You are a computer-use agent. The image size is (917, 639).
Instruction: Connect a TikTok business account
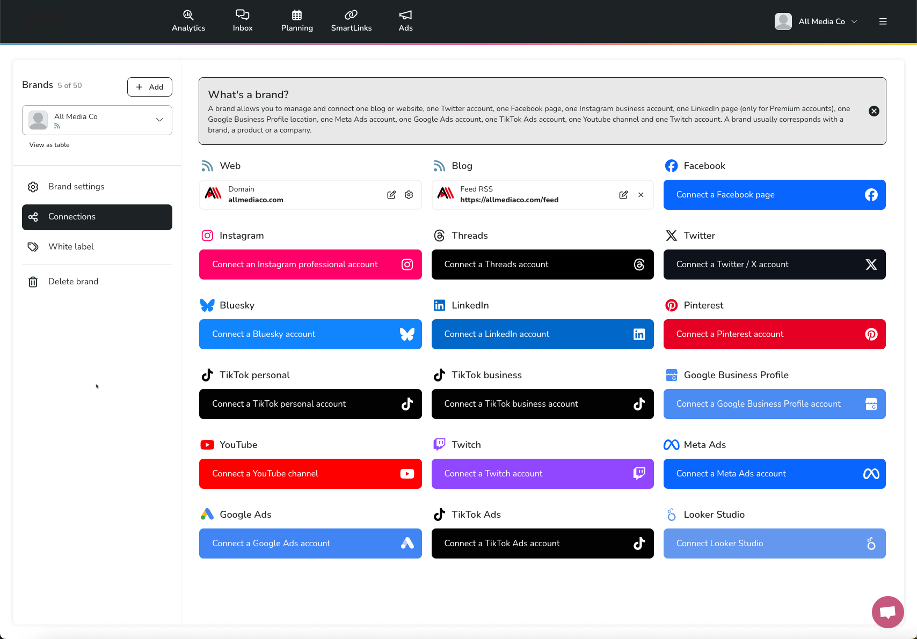pos(542,404)
